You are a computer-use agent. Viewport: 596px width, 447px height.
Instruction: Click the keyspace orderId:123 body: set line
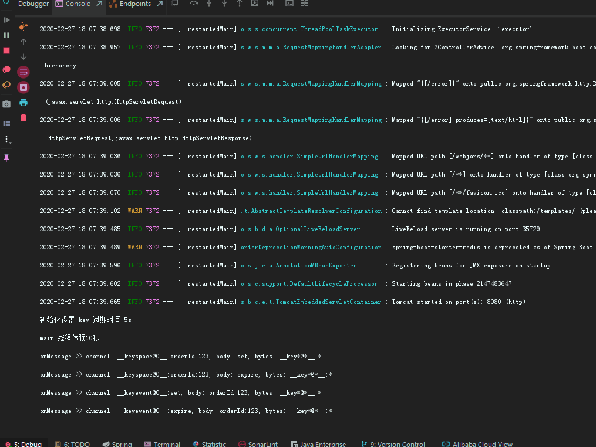tap(181, 356)
